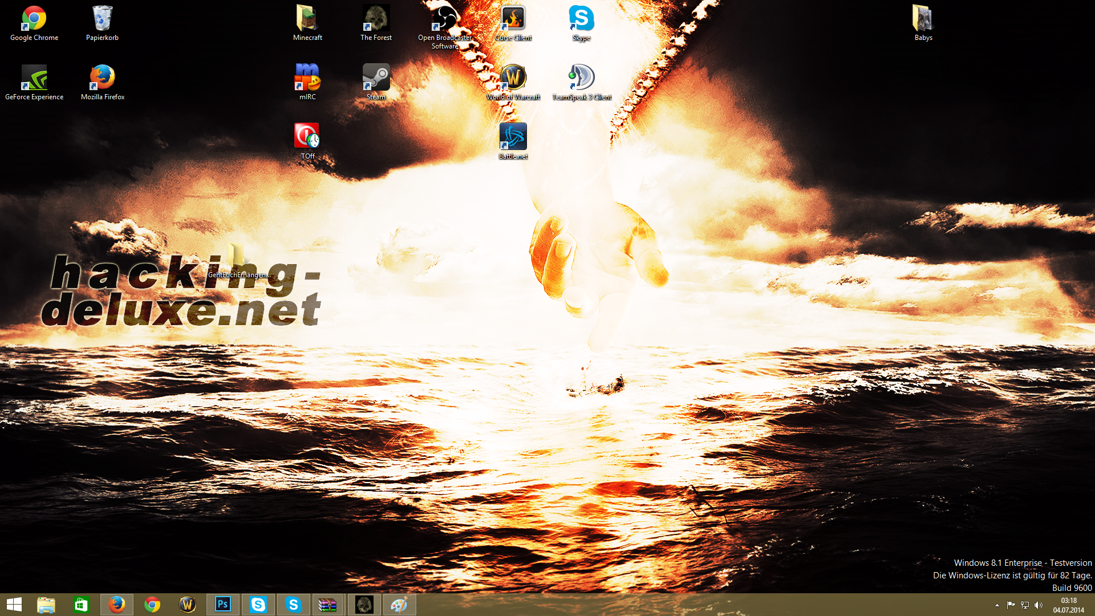Select The Forest desktop shortcut
The image size is (1095, 616).
(x=376, y=20)
